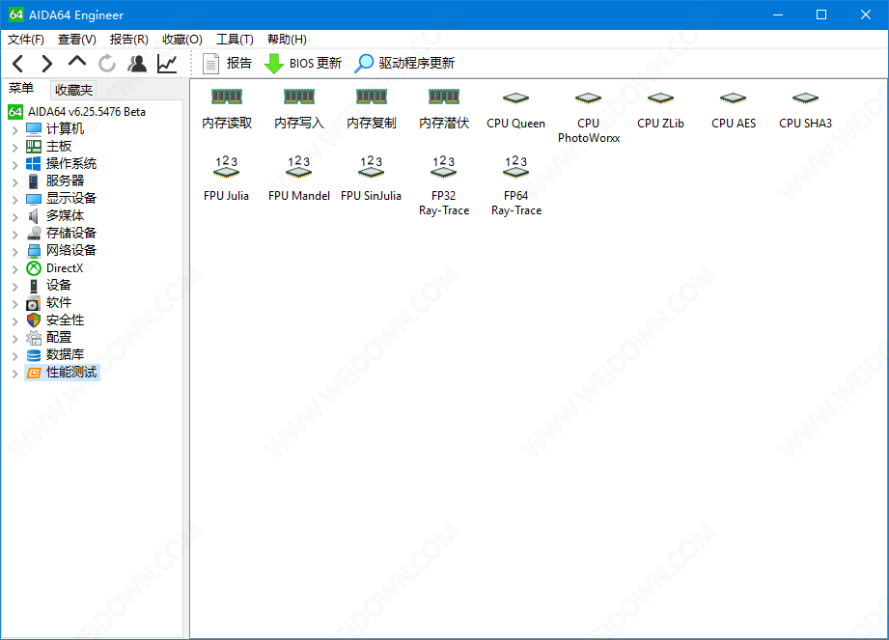Expand the 计算机 tree node
The image size is (889, 640).
[14, 130]
